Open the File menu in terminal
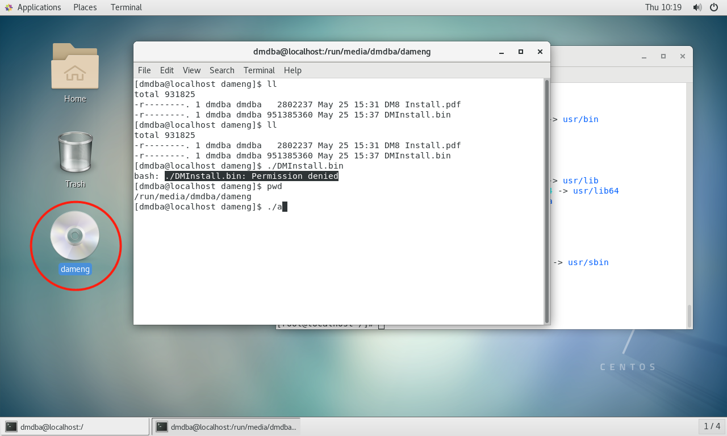The image size is (727, 436). pos(144,70)
